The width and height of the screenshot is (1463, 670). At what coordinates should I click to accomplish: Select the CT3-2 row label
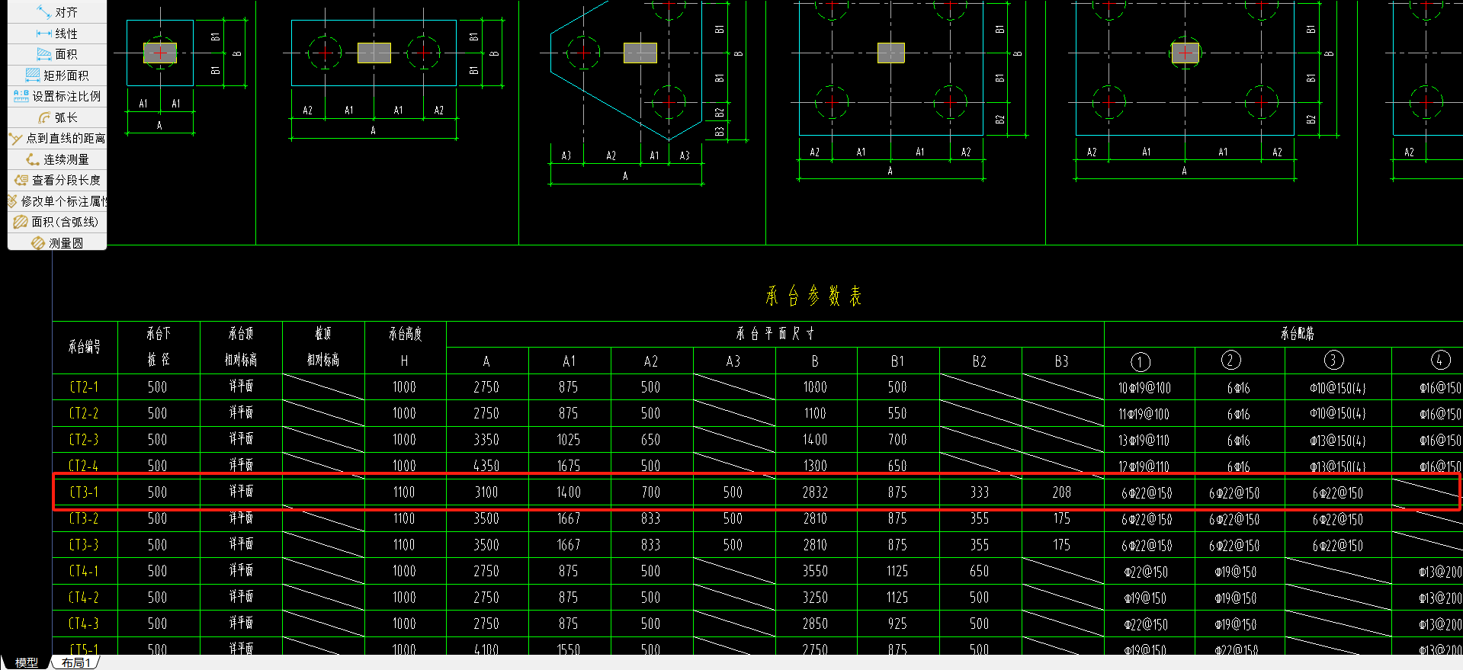[84, 518]
